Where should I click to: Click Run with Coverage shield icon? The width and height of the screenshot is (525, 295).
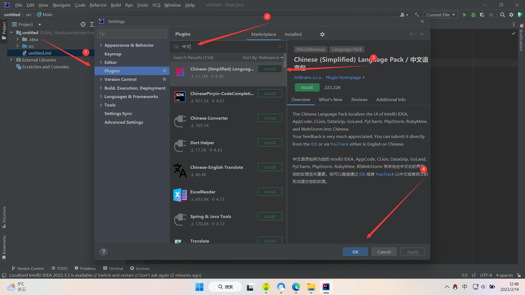click(x=482, y=15)
